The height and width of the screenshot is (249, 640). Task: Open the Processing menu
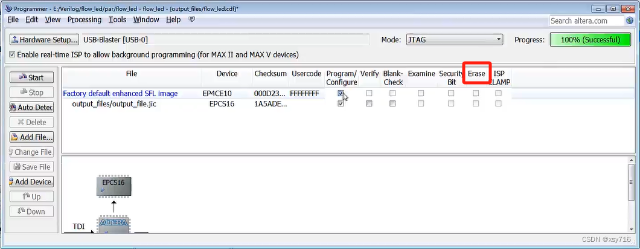point(85,19)
